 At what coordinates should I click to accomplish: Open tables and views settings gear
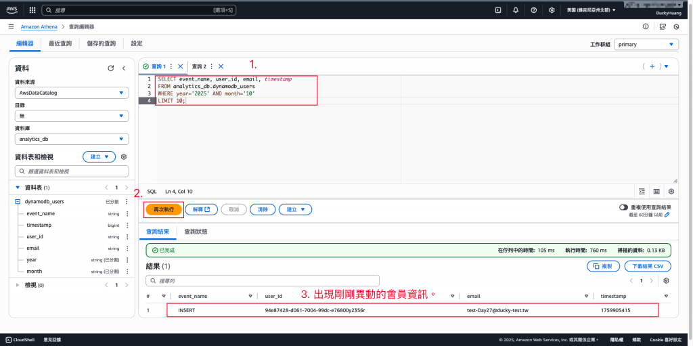click(x=124, y=156)
